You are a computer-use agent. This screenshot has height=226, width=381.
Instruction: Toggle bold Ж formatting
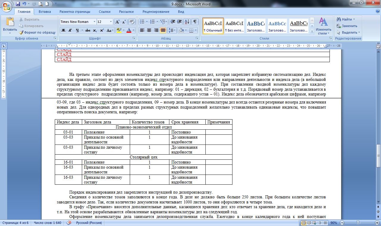coord(63,30)
